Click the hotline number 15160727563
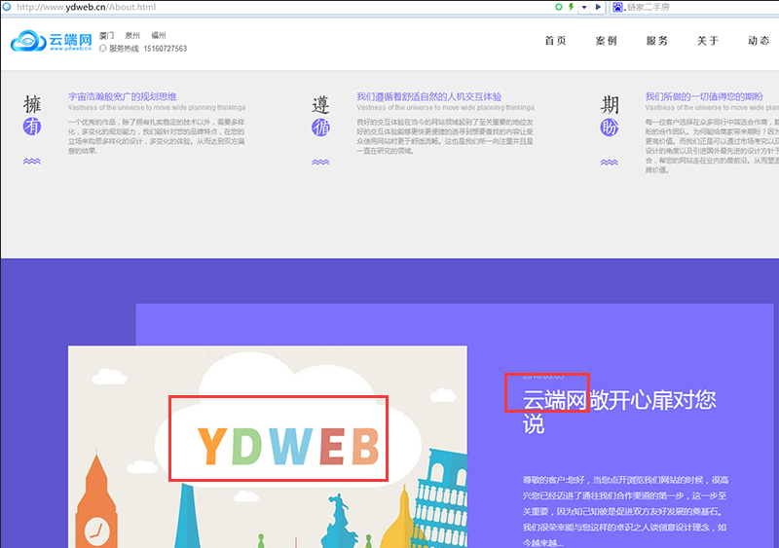Screen dimensions: 779x548 tap(166, 49)
